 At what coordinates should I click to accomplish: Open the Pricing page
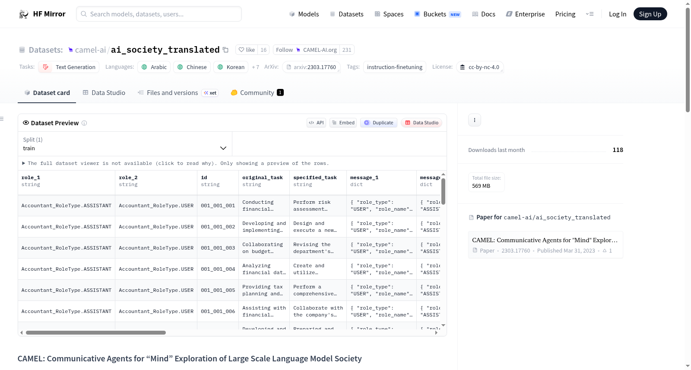pyautogui.click(x=565, y=14)
